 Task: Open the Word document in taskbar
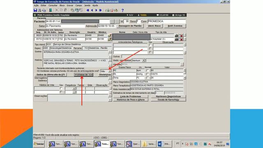coord(164,144)
